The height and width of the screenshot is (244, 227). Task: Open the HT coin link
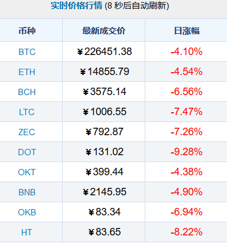pyautogui.click(x=26, y=233)
